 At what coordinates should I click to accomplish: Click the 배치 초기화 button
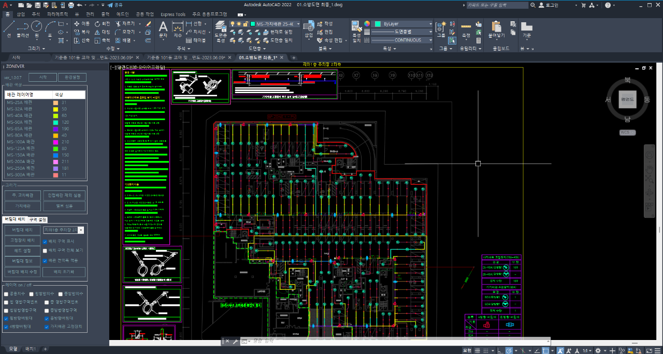pos(64,272)
